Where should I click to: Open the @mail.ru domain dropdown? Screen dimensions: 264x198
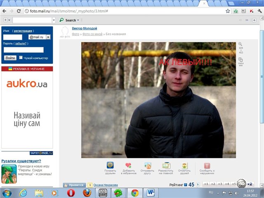click(48, 37)
